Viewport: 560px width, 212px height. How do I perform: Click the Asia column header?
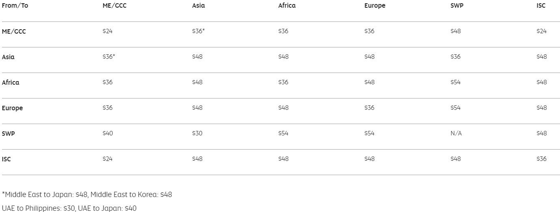pyautogui.click(x=198, y=6)
